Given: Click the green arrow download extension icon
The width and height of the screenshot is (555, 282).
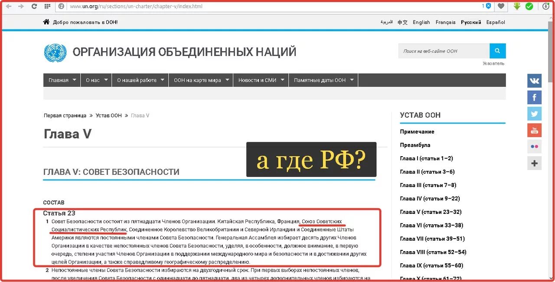Looking at the screenshot, I should 516,6.
